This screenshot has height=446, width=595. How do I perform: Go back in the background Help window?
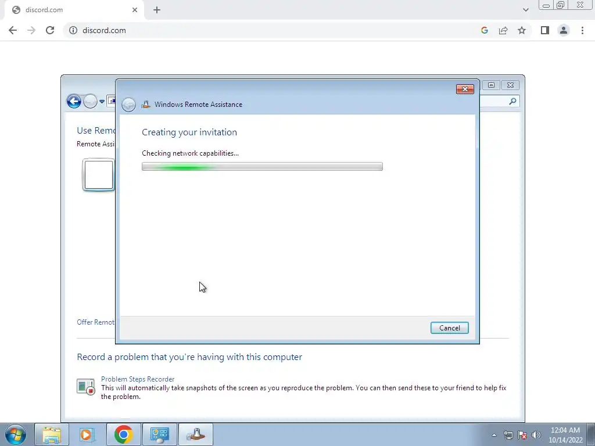coord(74,101)
